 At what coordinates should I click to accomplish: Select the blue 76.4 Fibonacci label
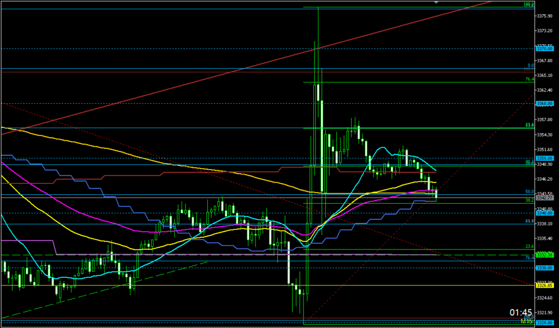point(530,258)
